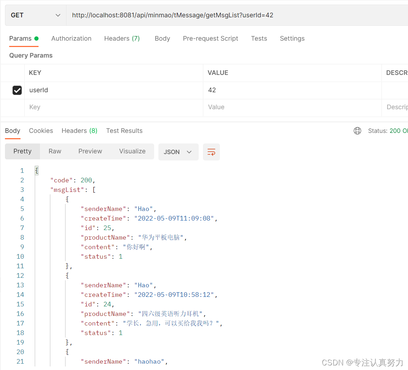Click the VALUE column header
This screenshot has height=370, width=408.
pos(218,73)
